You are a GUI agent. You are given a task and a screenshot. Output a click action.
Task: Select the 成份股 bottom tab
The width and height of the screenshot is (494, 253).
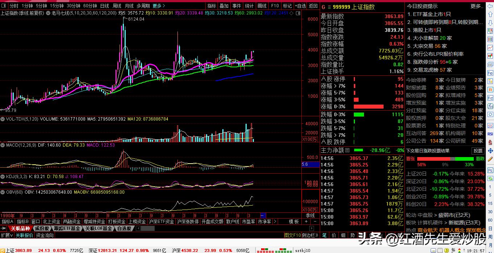tap(42, 229)
